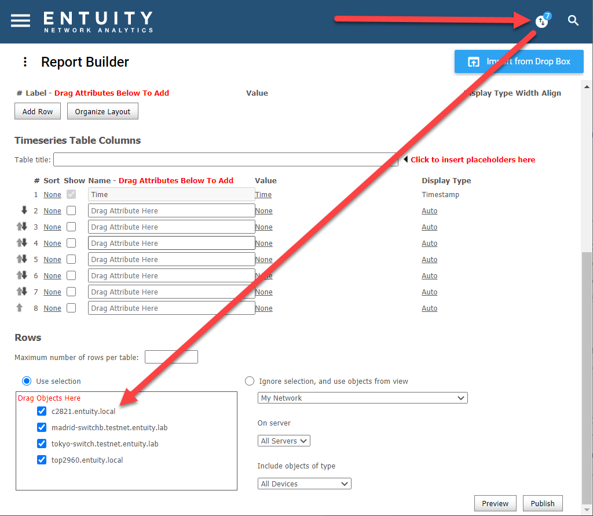Click the Publish button
The width and height of the screenshot is (593, 516).
[543, 503]
